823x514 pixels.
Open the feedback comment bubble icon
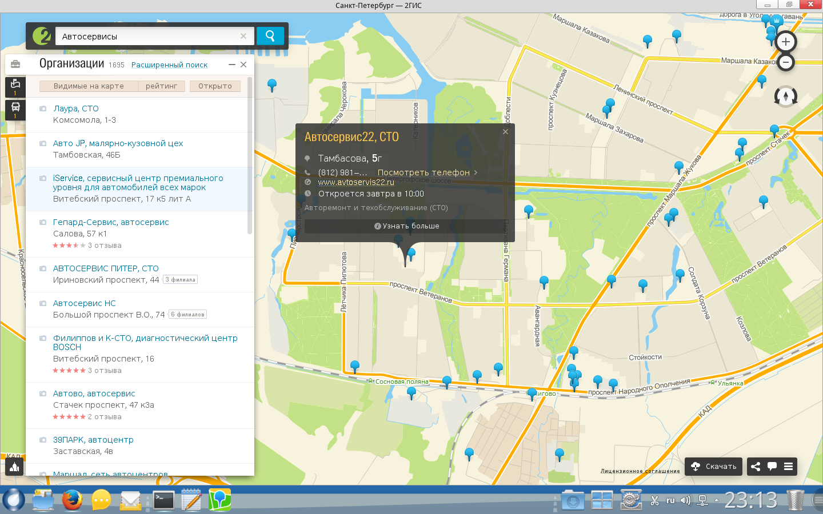[772, 467]
